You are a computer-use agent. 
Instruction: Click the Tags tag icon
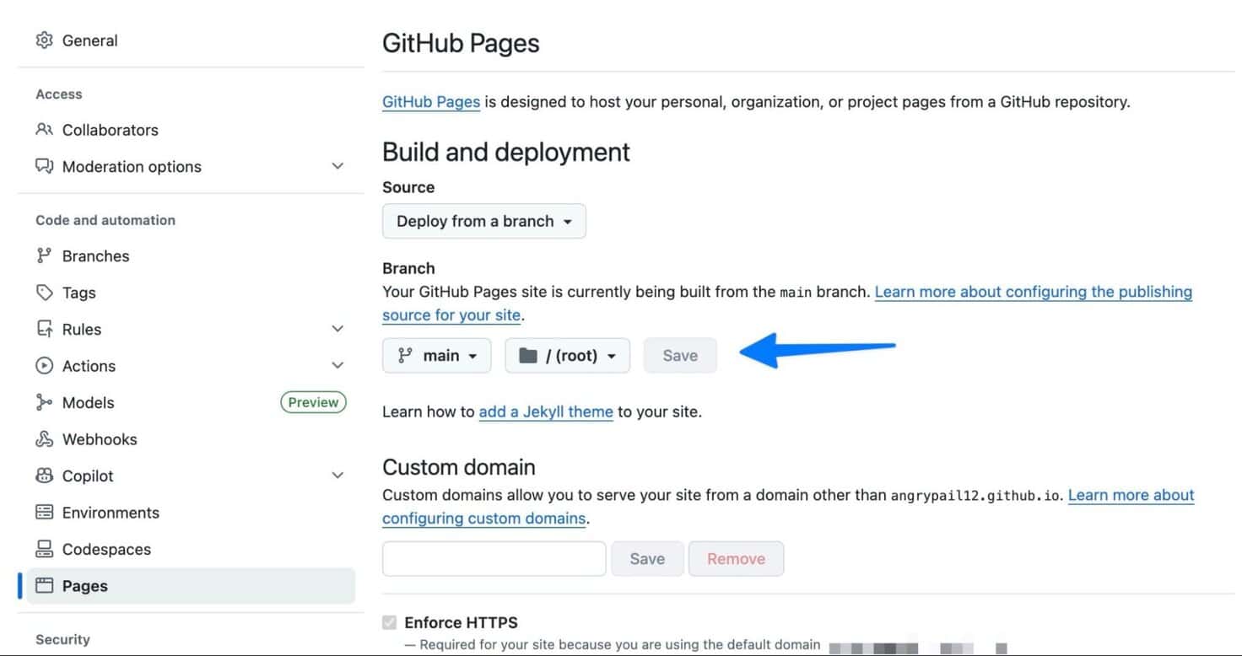pyautogui.click(x=44, y=293)
